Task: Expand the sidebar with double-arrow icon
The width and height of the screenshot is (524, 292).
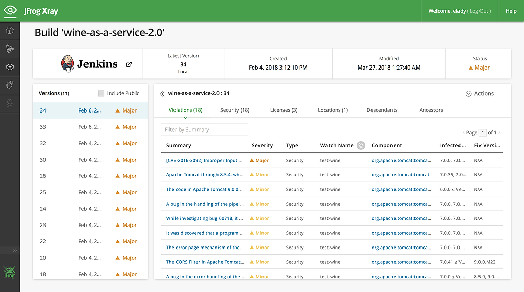Action: click(15, 250)
